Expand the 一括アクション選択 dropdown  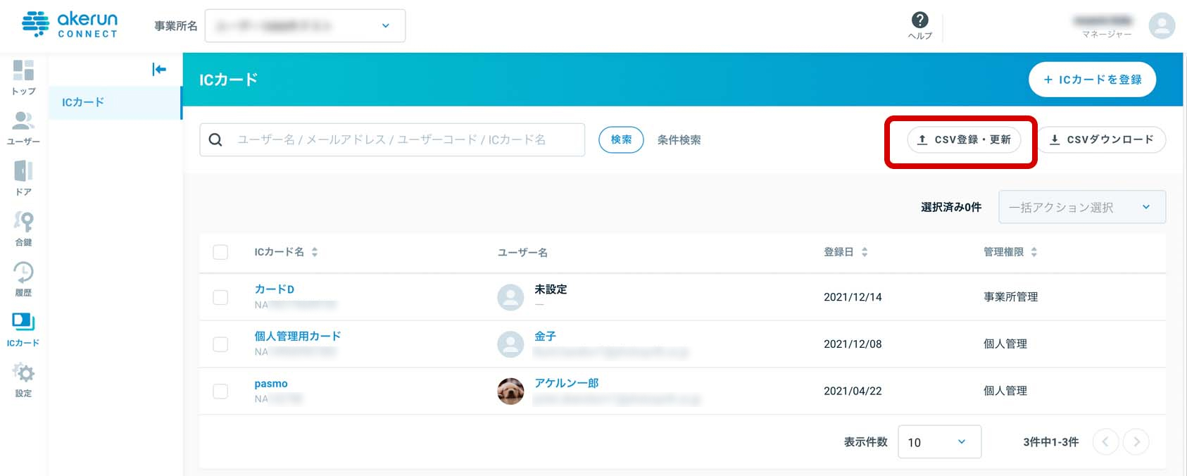click(x=1082, y=207)
